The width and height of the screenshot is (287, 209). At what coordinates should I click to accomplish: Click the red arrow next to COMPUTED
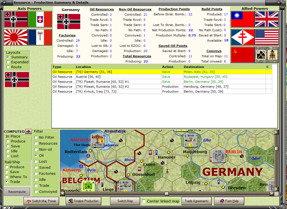tap(28, 131)
